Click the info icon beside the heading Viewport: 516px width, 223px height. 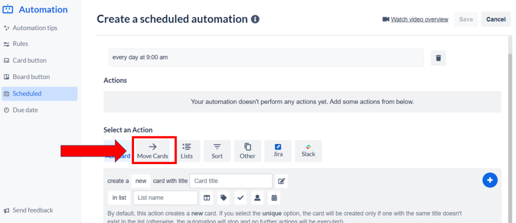tap(255, 19)
